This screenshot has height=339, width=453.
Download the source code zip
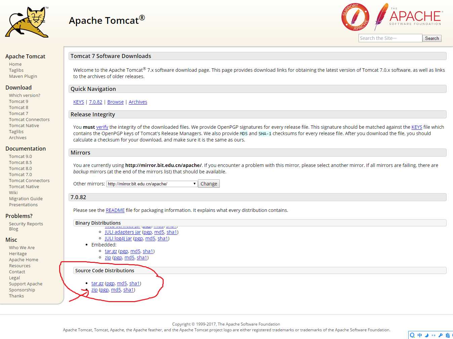(x=94, y=290)
